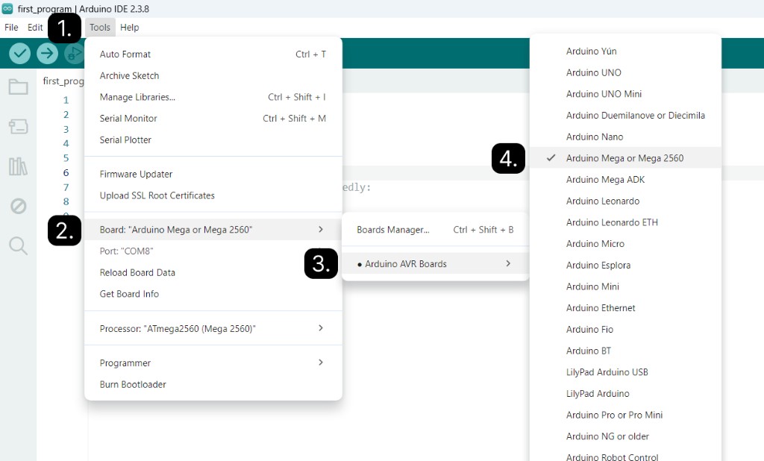This screenshot has width=764, height=461.
Task: Select Arduino Micro board
Action: pyautogui.click(x=625, y=244)
